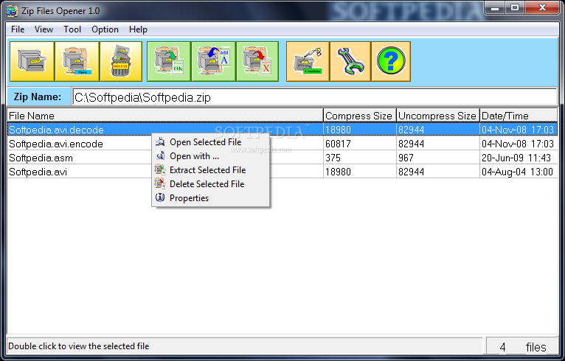Click the Delete file red X toolbar icon

click(x=257, y=62)
